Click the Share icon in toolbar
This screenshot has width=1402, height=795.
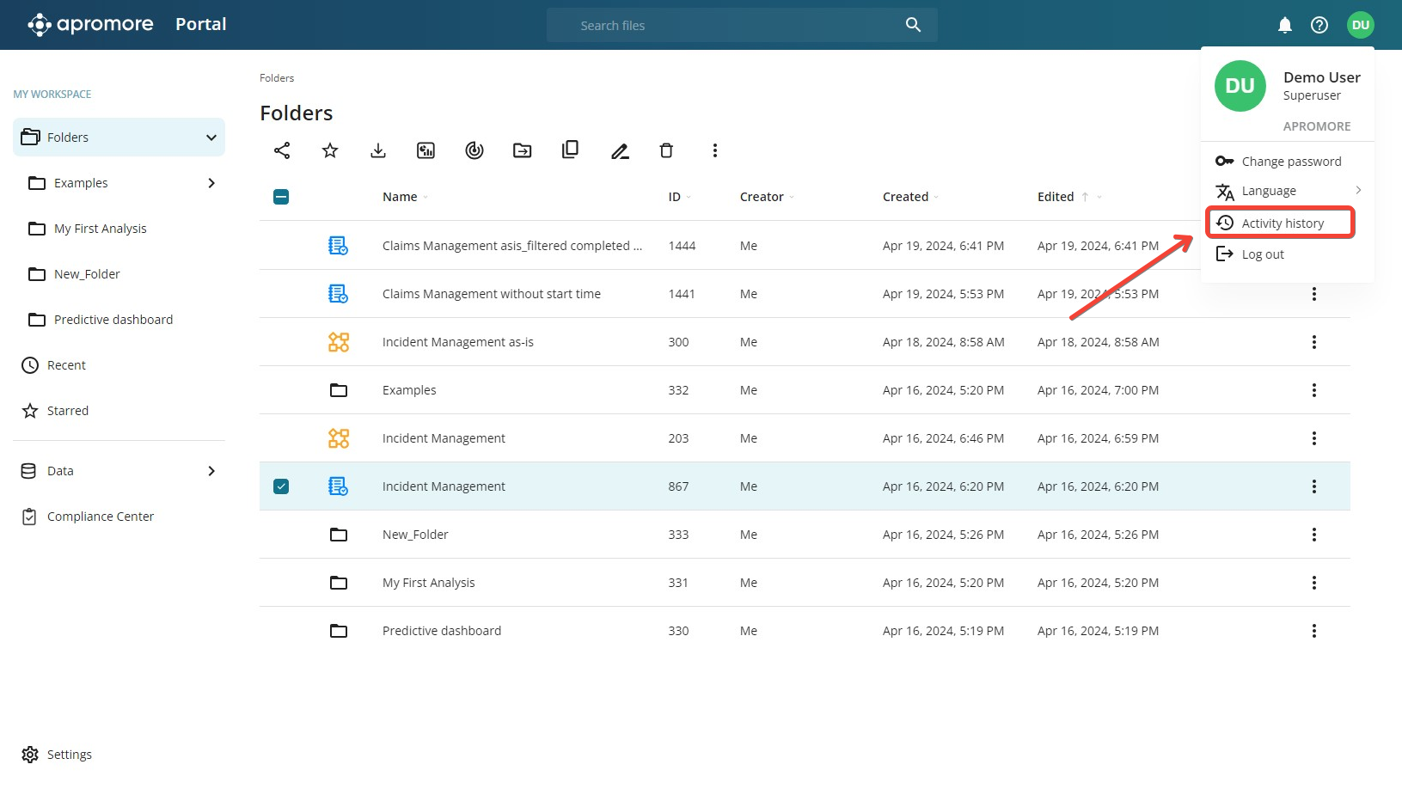coord(282,150)
